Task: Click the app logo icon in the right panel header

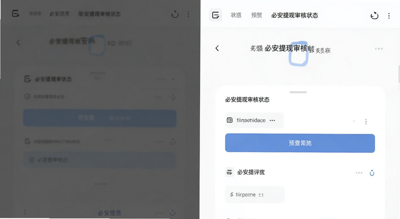Action: 215,15
